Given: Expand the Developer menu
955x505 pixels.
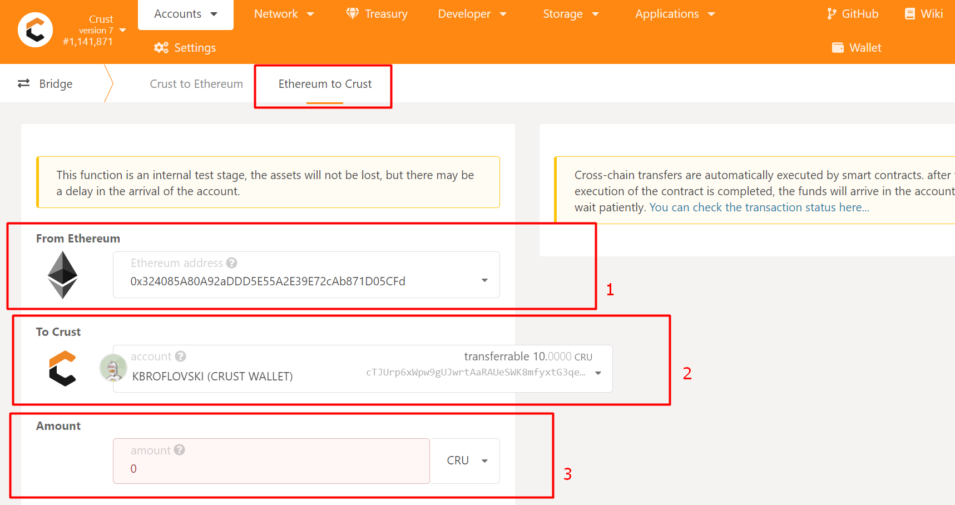Looking at the screenshot, I should tap(472, 14).
